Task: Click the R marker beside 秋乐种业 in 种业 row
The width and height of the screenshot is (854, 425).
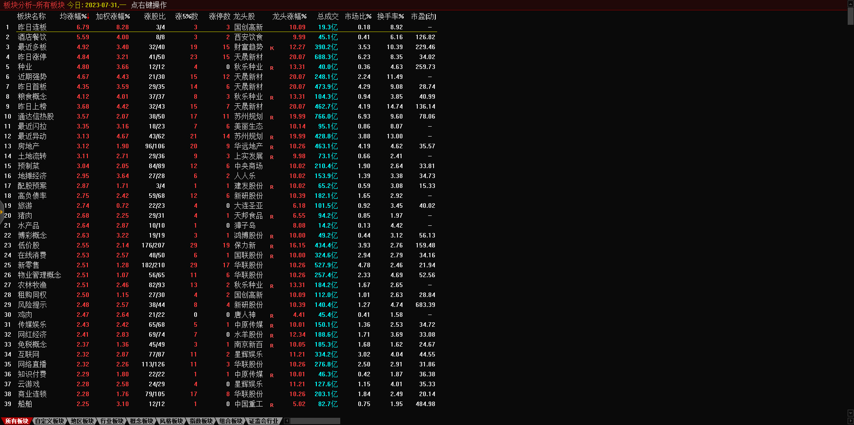Action: click(x=272, y=68)
